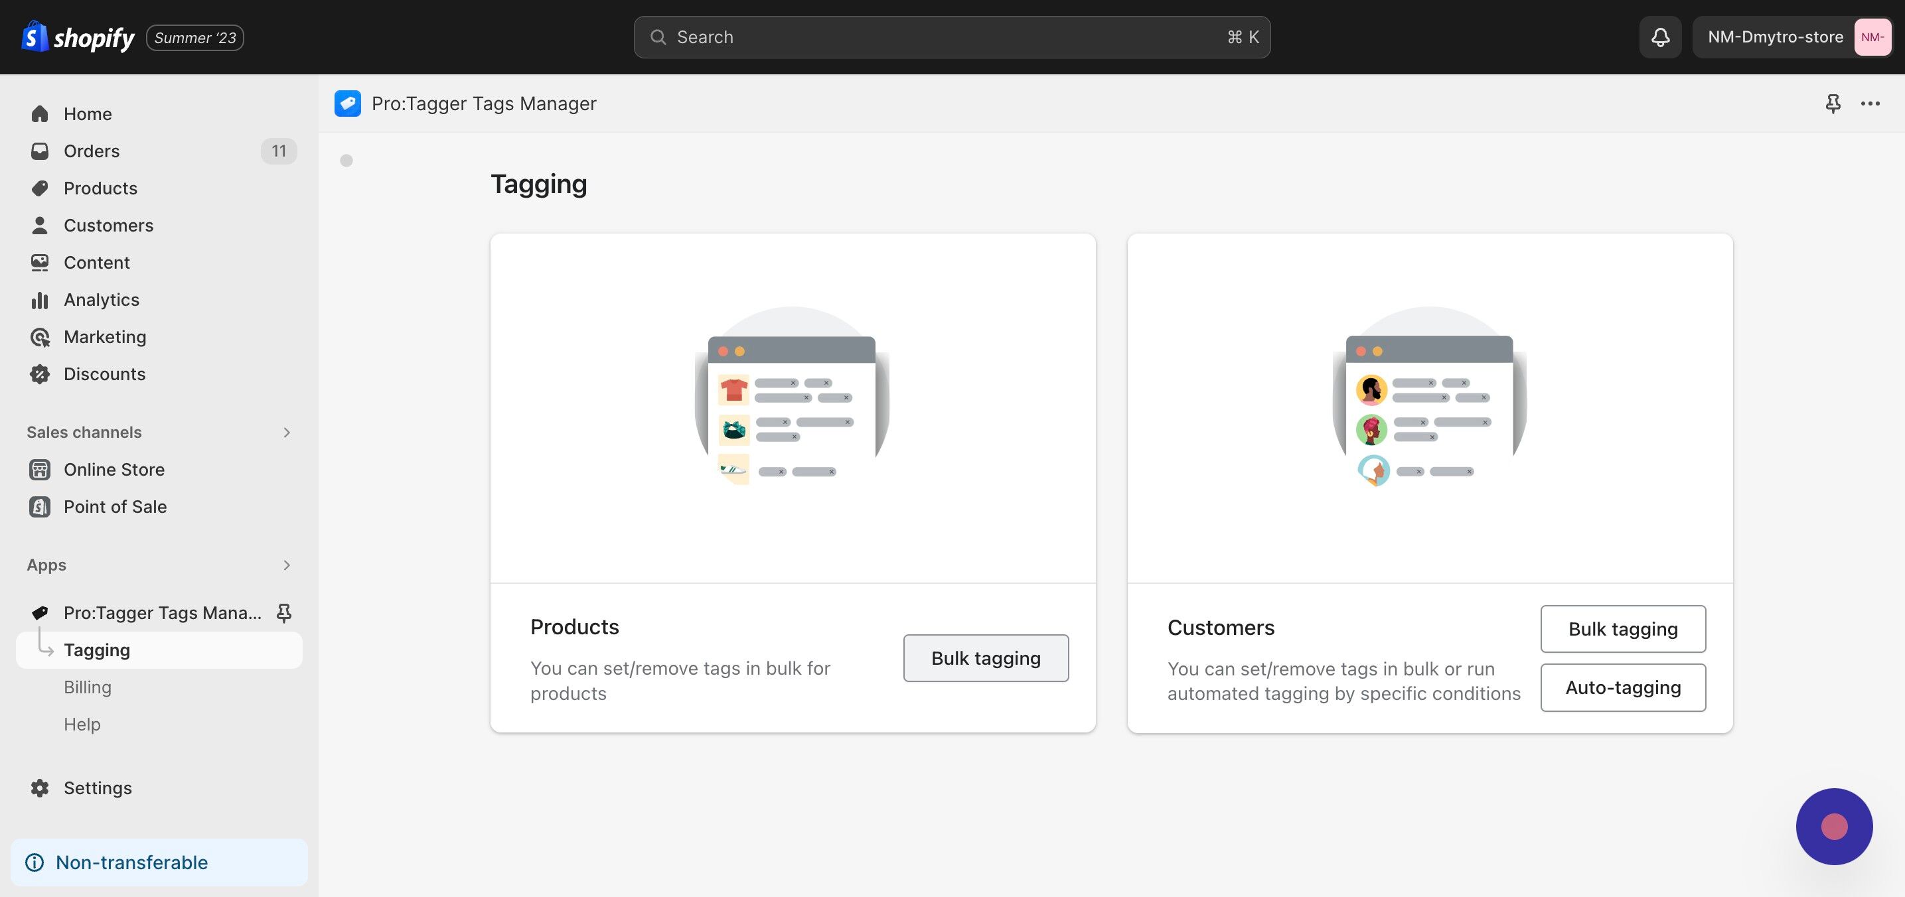Click the Online Store icon

click(x=40, y=470)
